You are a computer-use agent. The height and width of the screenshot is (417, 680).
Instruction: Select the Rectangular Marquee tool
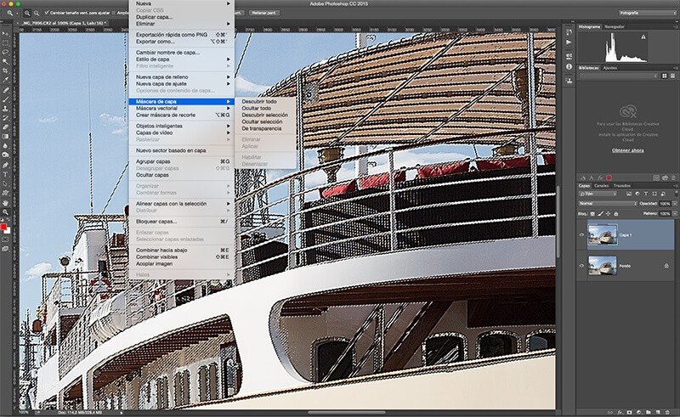coord(6,43)
